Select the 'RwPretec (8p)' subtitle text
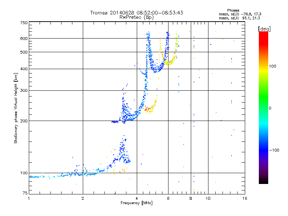This screenshot has height=216, width=288. point(136,17)
